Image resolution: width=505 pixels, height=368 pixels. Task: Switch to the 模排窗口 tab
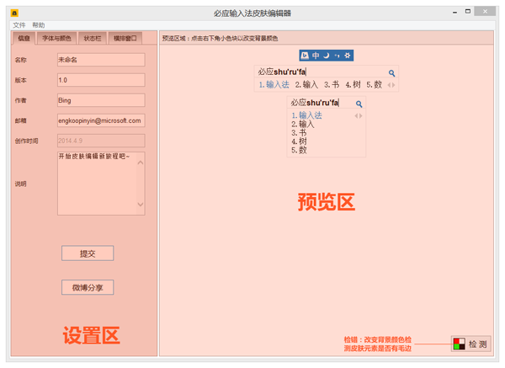[125, 39]
